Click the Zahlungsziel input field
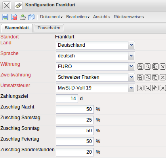The height and width of the screenshot is (158, 166). point(67,99)
